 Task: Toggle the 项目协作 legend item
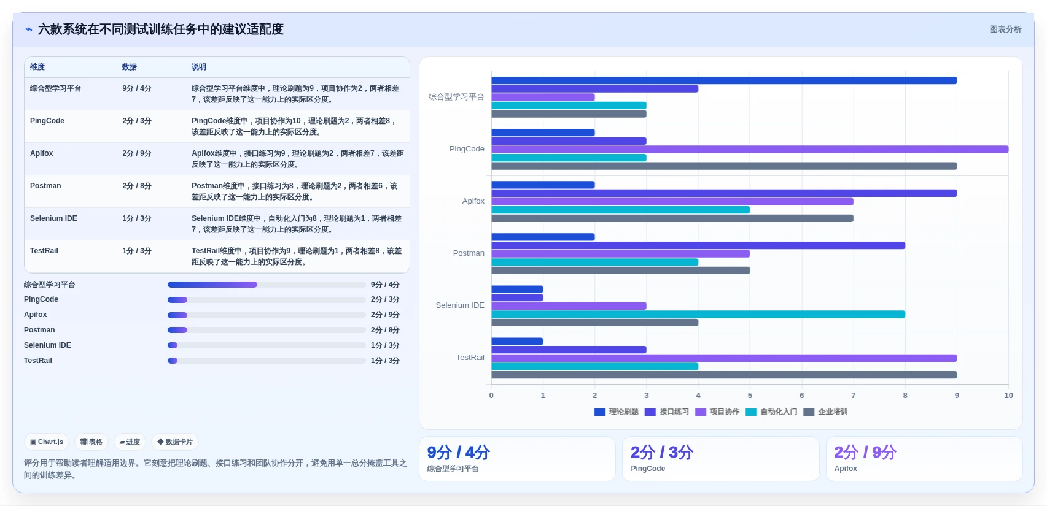717,412
